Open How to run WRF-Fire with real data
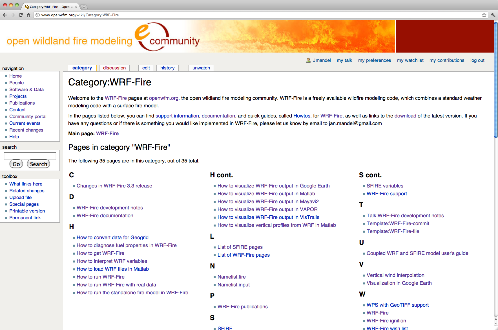Viewport: 498px width, 330px height. (116, 285)
